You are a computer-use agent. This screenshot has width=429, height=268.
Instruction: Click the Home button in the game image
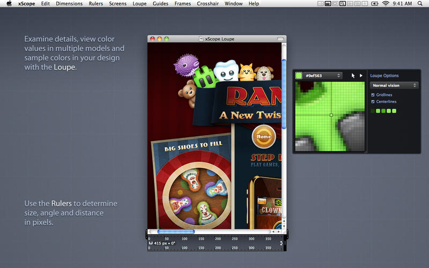point(263,136)
